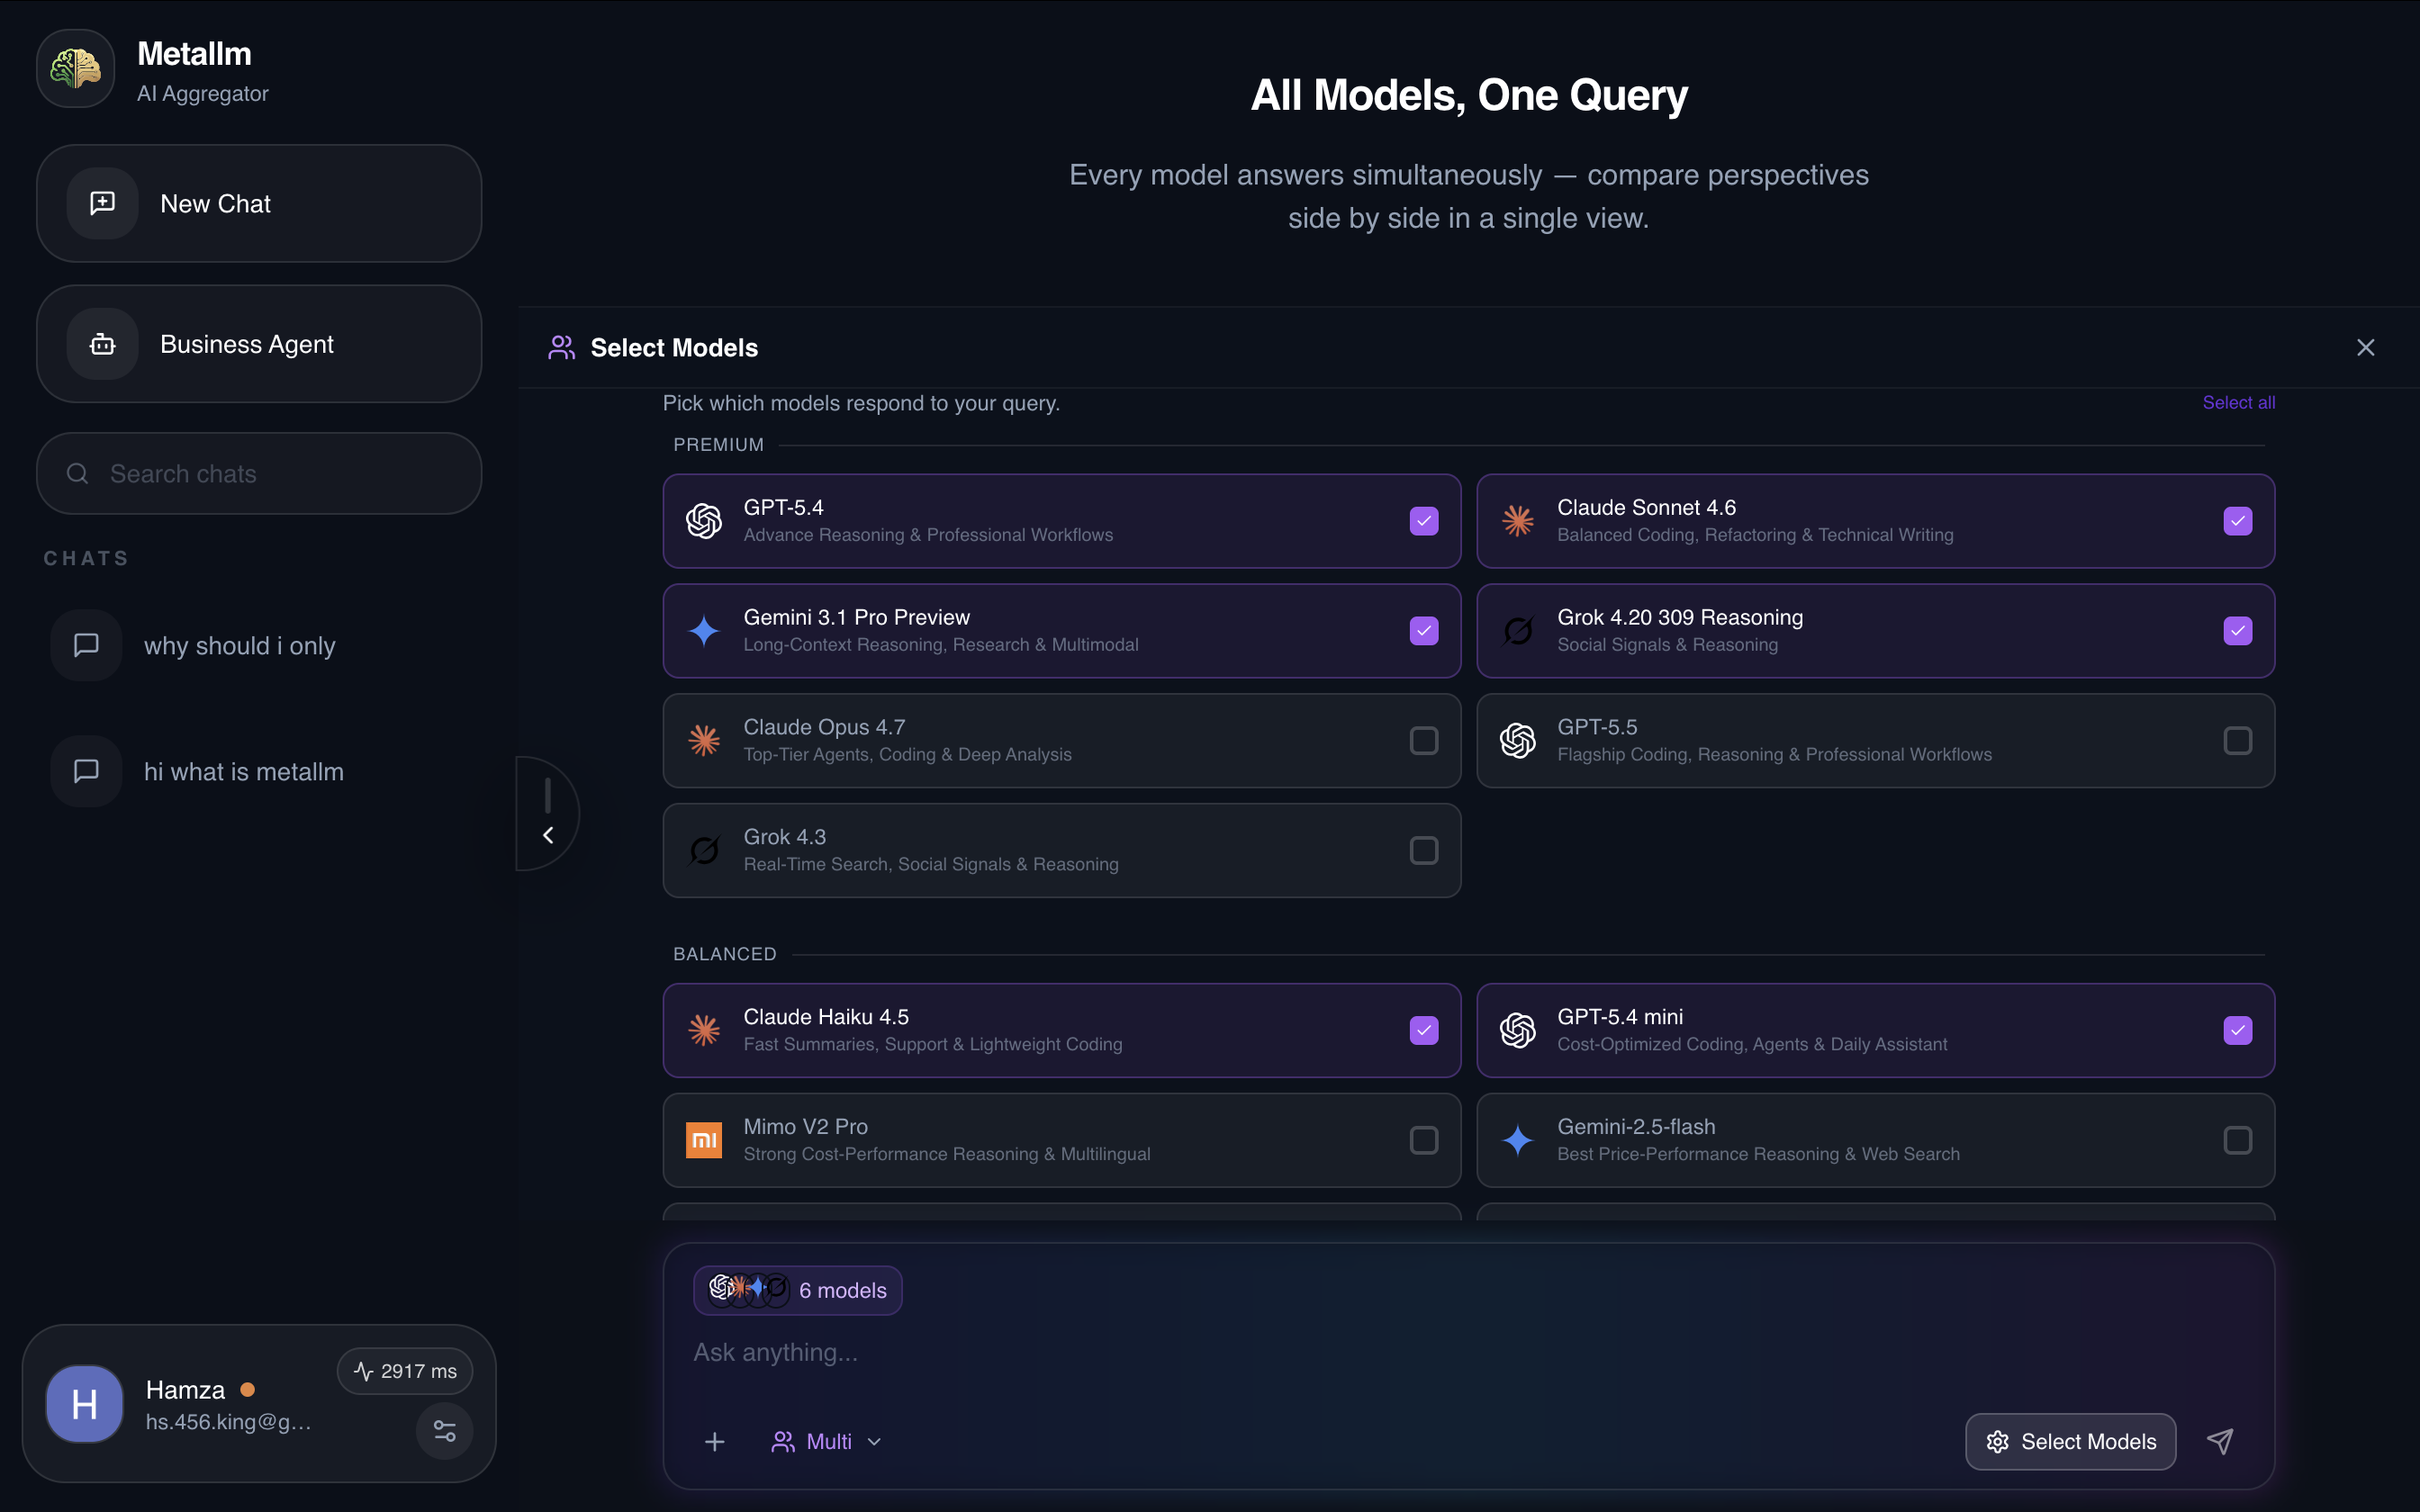
Task: Click the Claude Opus 4.7 starburst icon
Action: (x=704, y=741)
